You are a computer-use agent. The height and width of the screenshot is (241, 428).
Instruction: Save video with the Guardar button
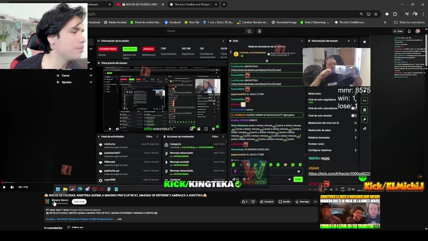point(285,202)
